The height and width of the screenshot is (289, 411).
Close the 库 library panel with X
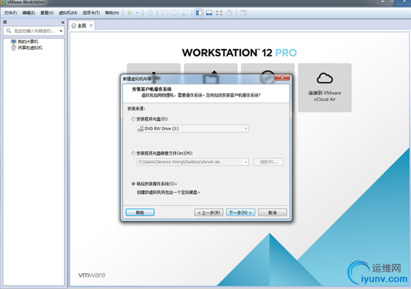62,22
